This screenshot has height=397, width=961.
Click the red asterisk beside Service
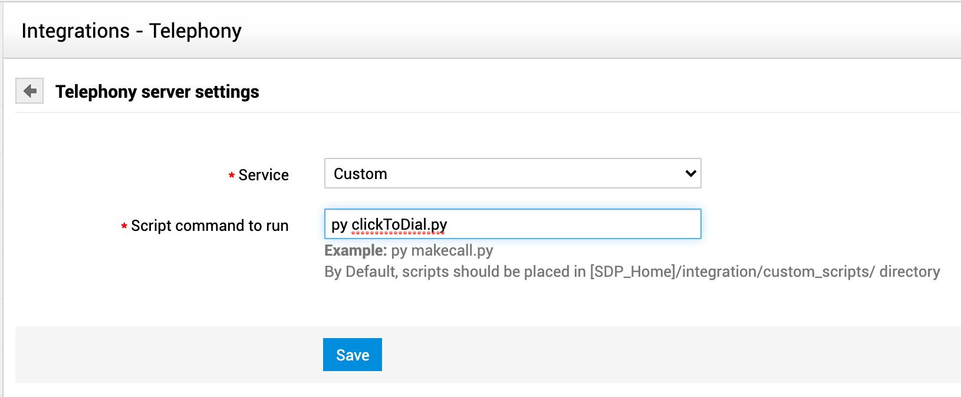tap(232, 176)
